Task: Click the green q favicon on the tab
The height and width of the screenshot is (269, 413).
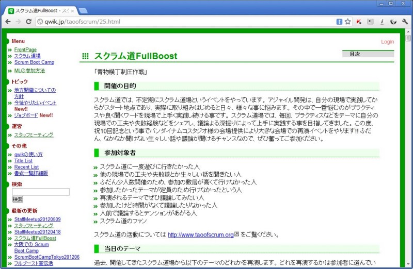Action: tap(11, 11)
